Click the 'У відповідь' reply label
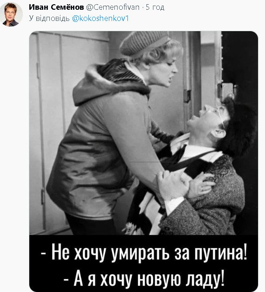This screenshot has width=265, height=292. coord(49,19)
